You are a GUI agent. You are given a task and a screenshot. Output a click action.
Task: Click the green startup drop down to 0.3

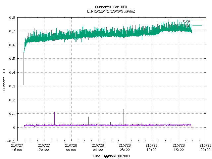[24, 69]
